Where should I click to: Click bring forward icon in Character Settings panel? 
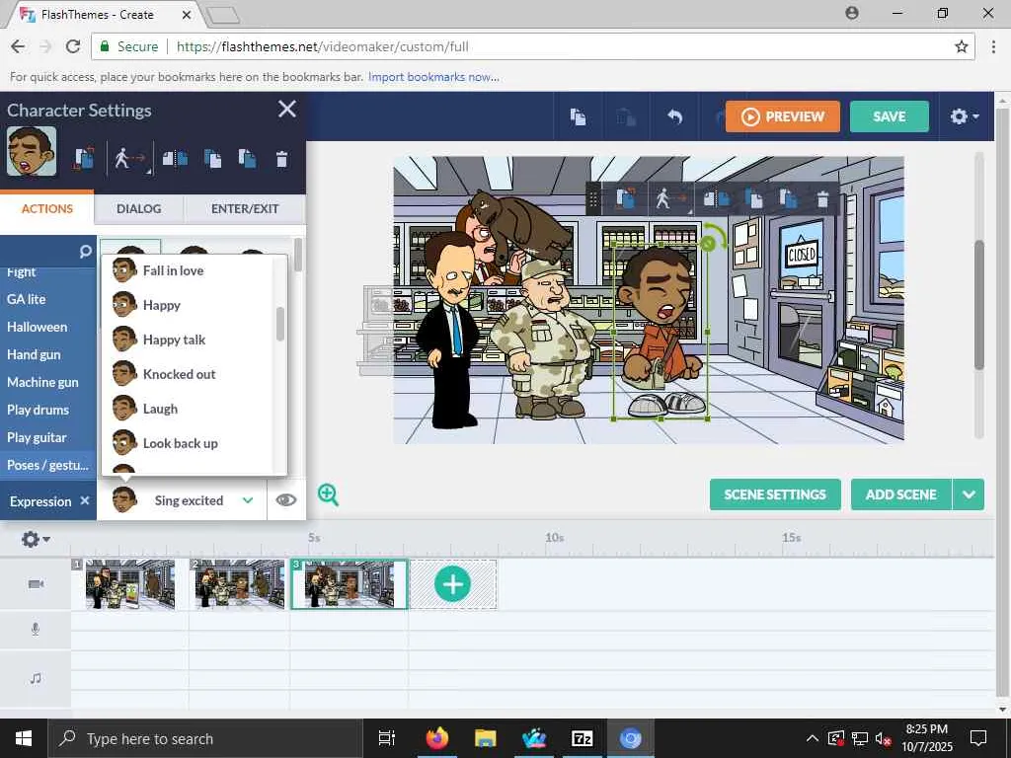click(x=212, y=159)
